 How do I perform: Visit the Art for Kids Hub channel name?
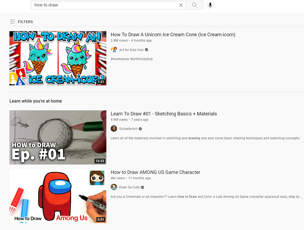[x=131, y=50]
